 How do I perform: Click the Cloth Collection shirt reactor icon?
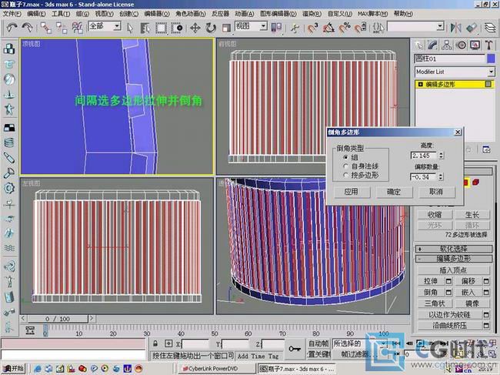[x=9, y=64]
